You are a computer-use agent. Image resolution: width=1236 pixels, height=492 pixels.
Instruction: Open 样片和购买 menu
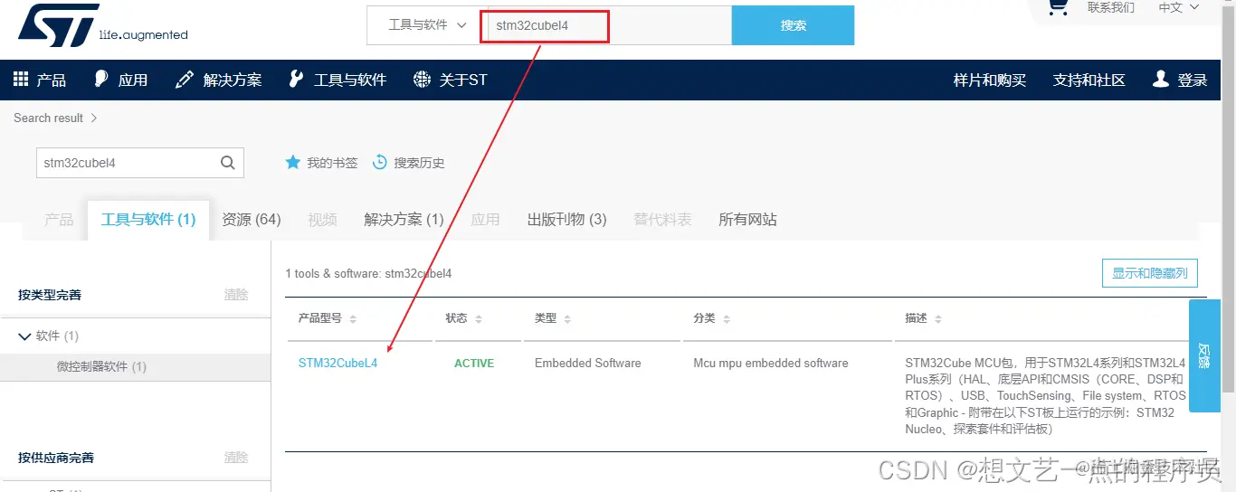[x=990, y=80]
